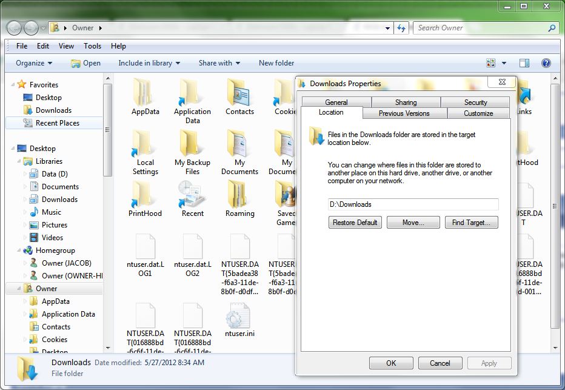Open the Edit menu
Viewport: 565px width, 390px height.
(43, 46)
